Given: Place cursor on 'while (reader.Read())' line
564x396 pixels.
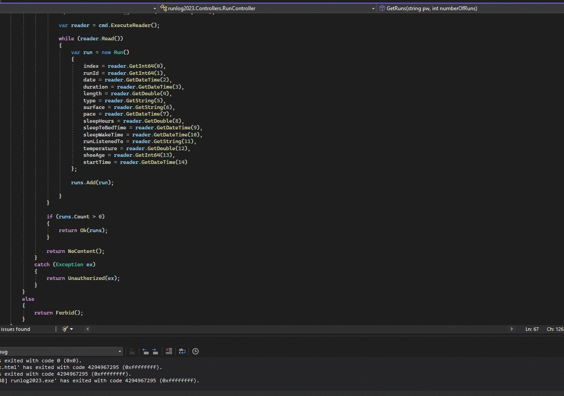Looking at the screenshot, I should point(91,39).
